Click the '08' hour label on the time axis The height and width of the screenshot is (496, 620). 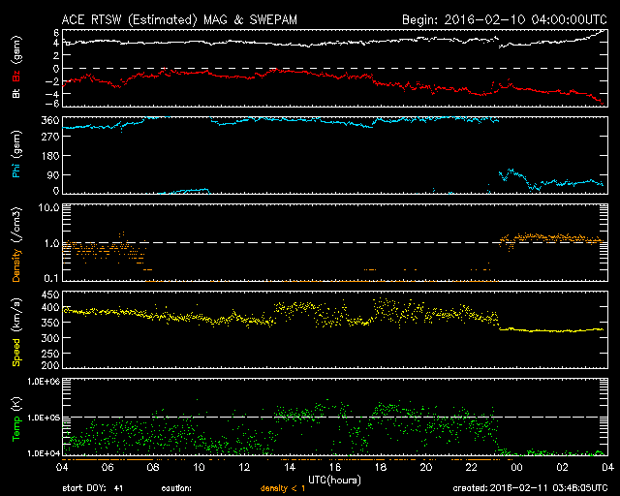[153, 468]
